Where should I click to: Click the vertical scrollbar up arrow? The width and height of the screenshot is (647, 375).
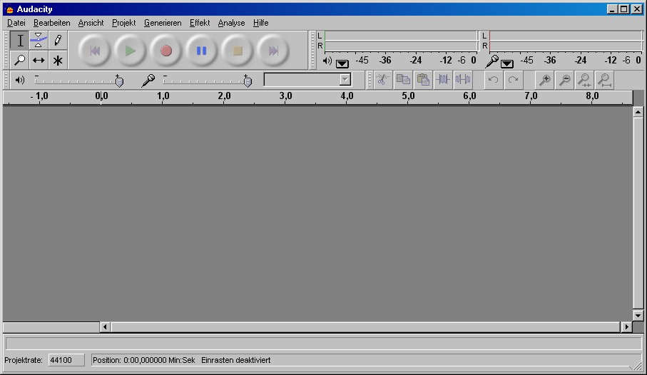pyautogui.click(x=638, y=112)
